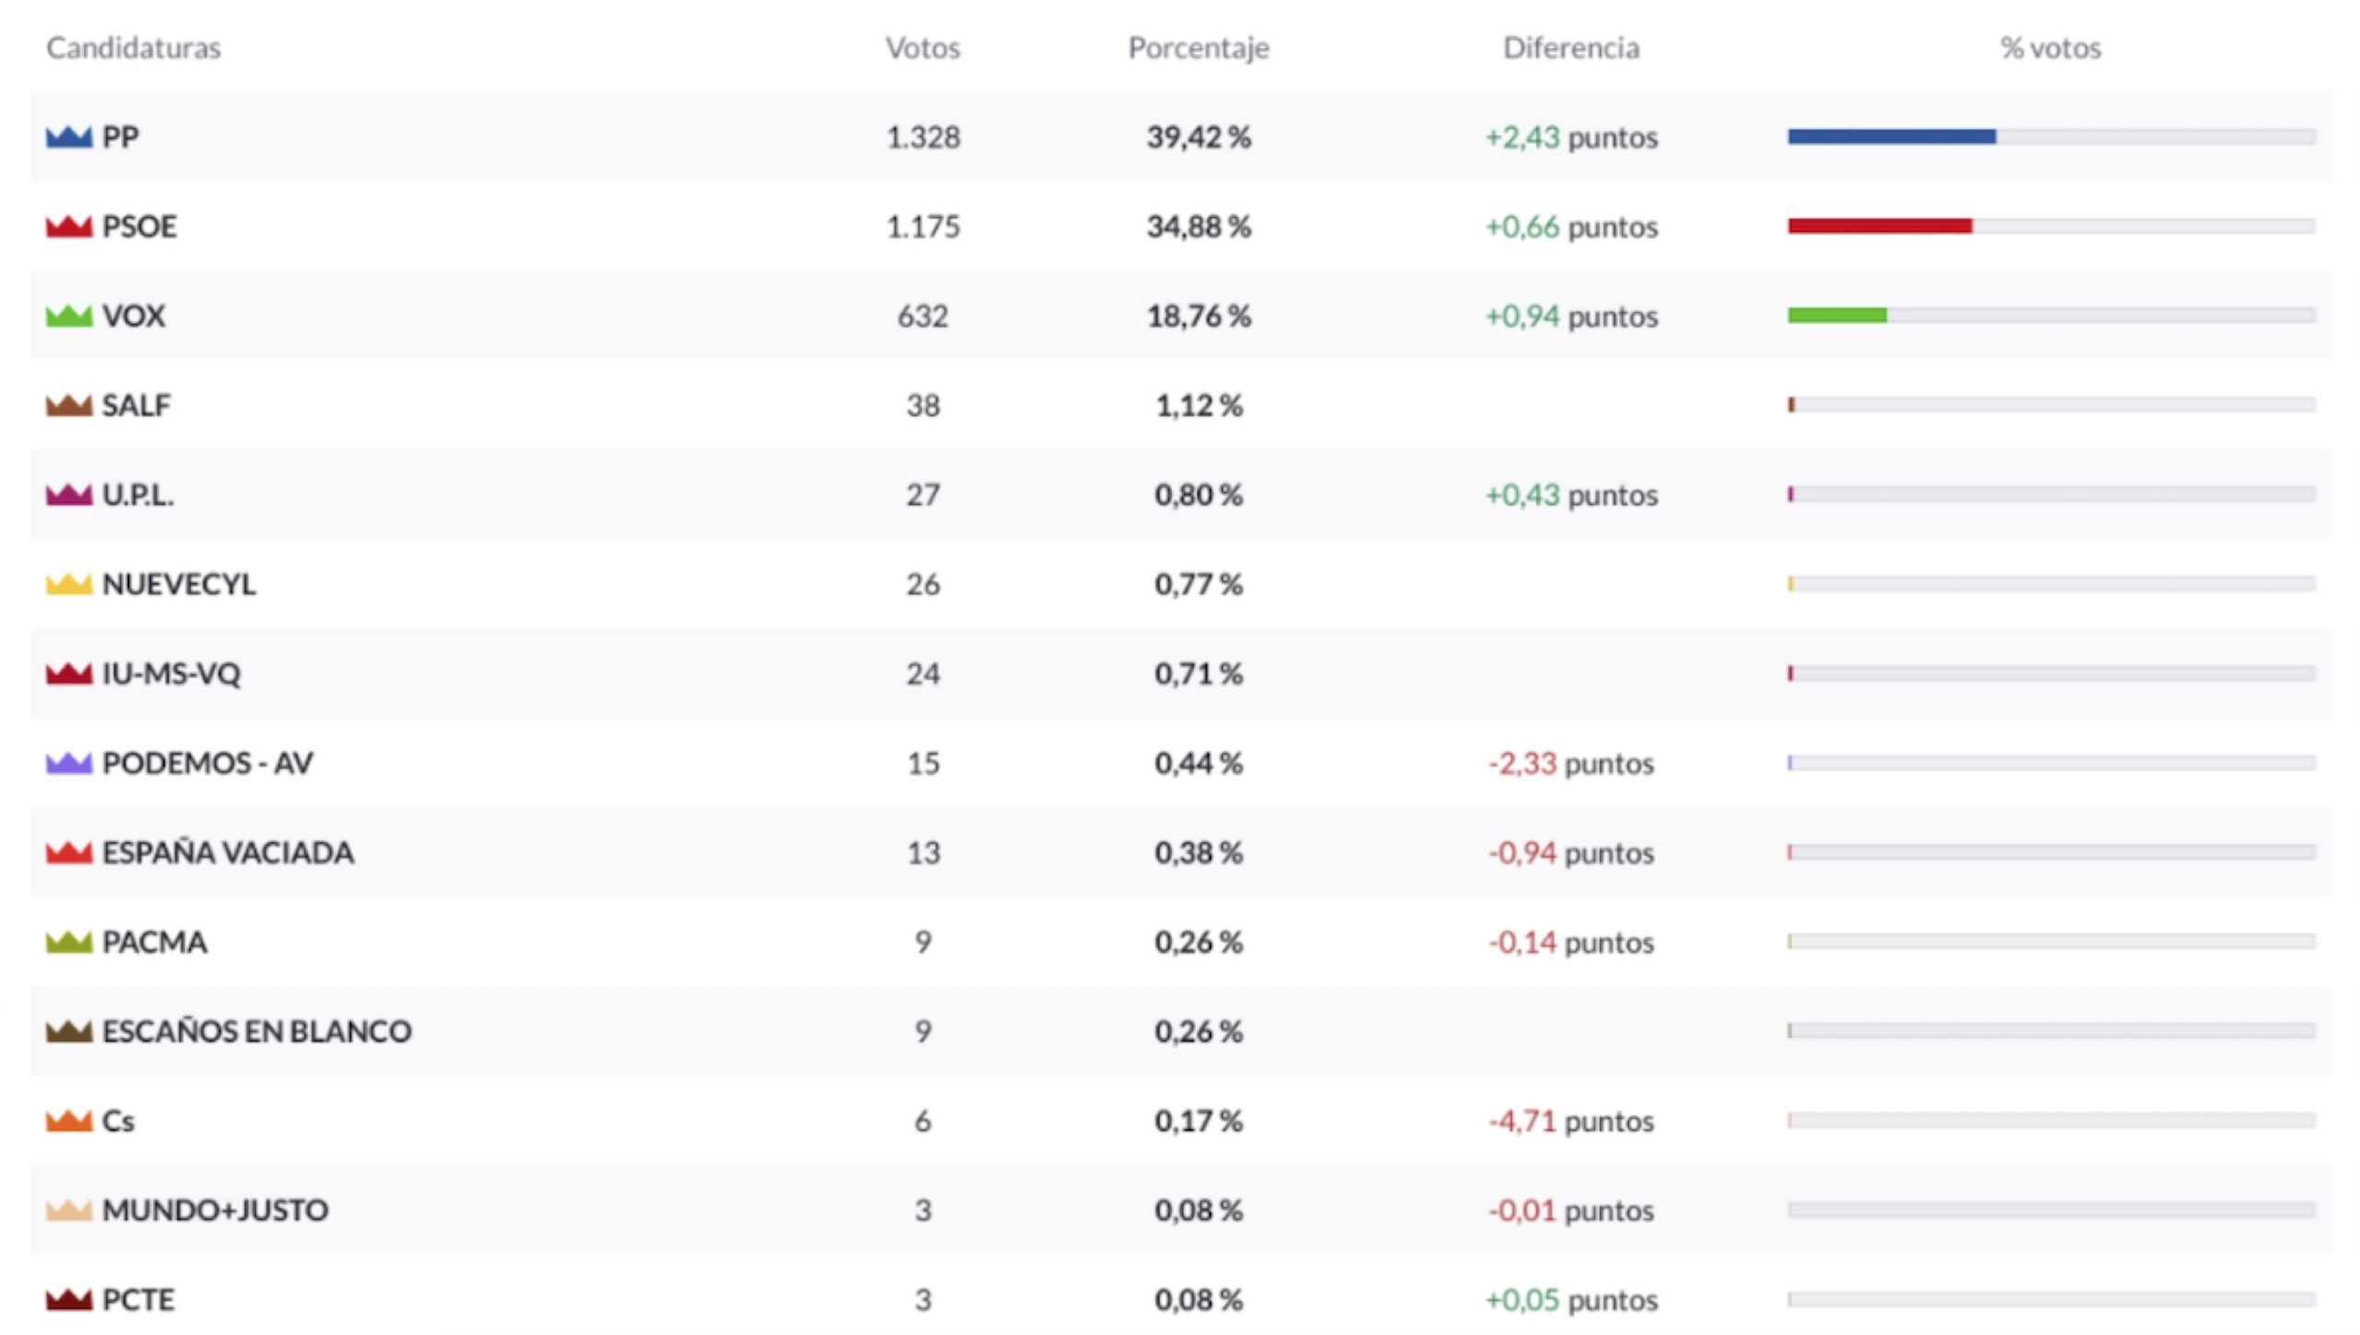Click the MUNDO+JUSTO candidacy label
2360x1335 pixels.
215,1210
